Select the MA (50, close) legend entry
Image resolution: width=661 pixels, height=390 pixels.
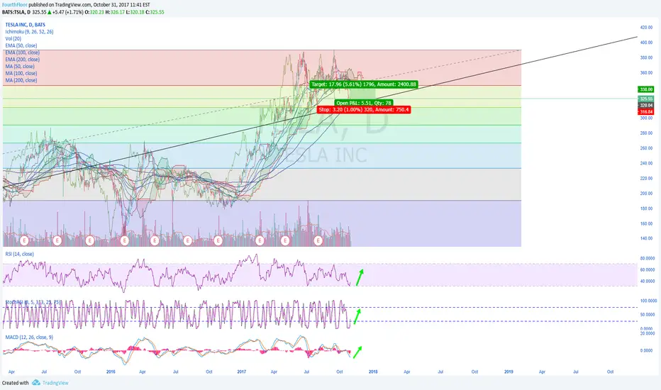pyautogui.click(x=20, y=66)
